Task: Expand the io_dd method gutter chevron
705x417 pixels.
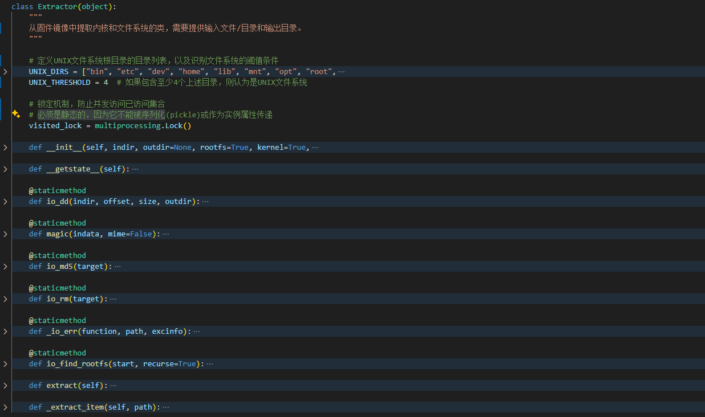Action: point(5,202)
